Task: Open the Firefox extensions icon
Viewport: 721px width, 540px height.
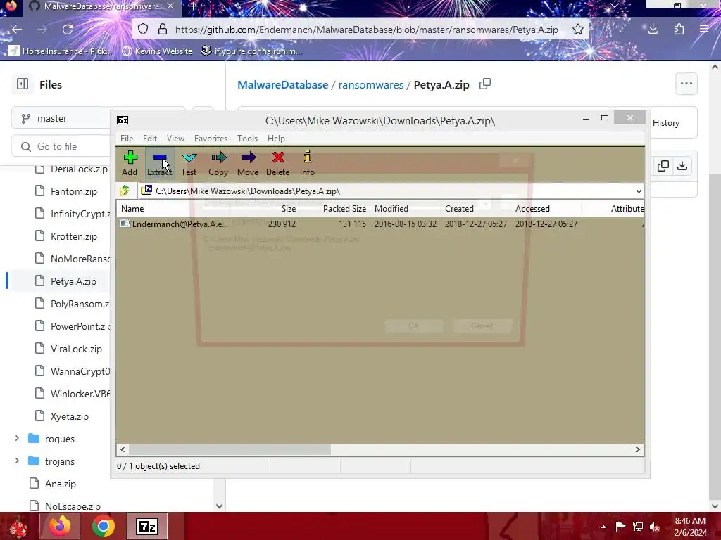Action: point(679,30)
